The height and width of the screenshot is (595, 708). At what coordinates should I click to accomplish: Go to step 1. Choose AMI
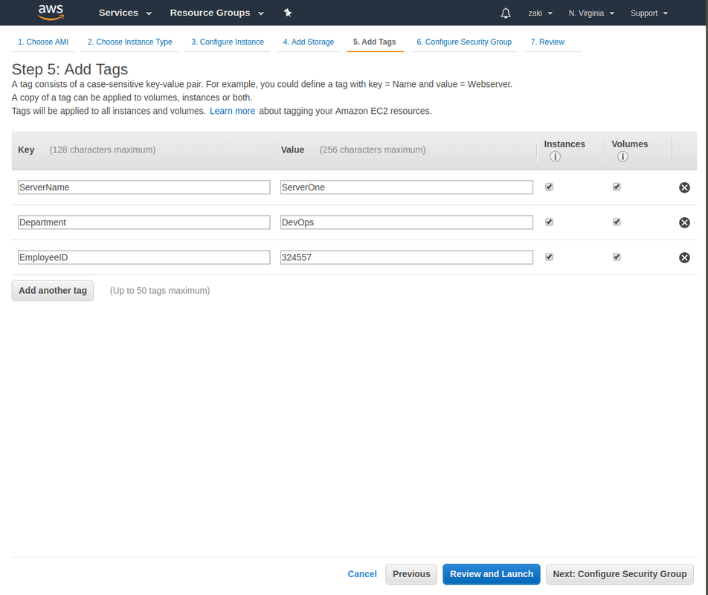pos(43,42)
